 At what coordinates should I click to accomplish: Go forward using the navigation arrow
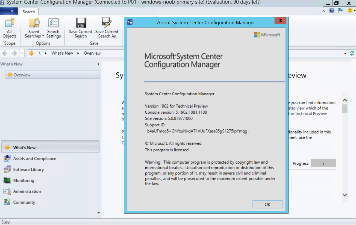(x=14, y=53)
